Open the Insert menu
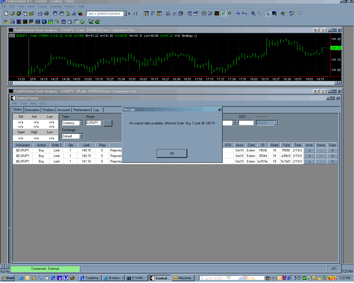Viewport: 354px width, 283px height. tap(31, 6)
